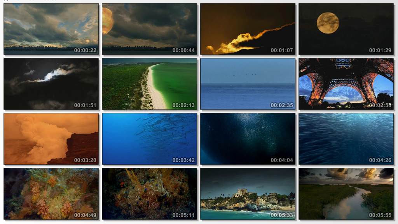Viewport: 398px width, 224px height.
Task: Open the orange coral close-up thumbnail
Action: 51,194
